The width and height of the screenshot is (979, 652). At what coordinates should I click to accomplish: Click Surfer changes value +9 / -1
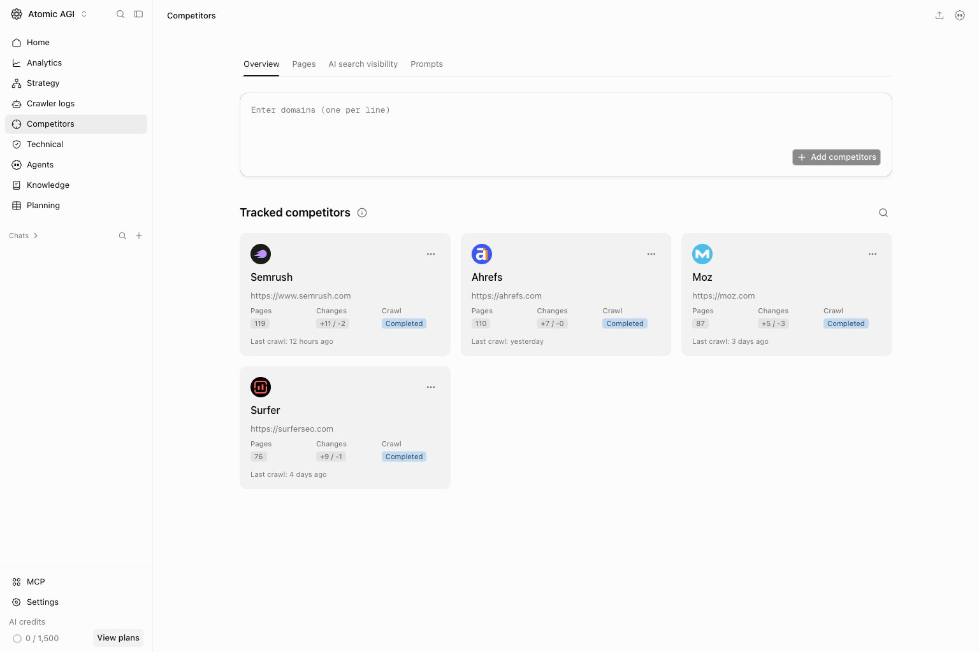pos(331,457)
